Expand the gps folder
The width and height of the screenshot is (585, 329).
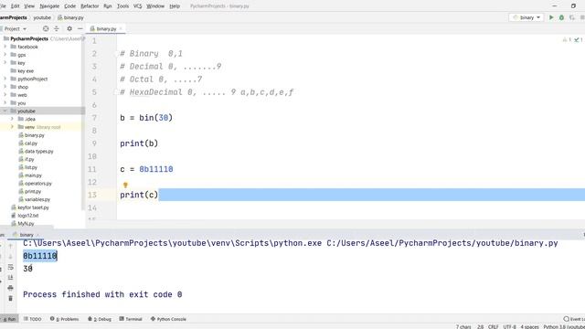point(5,55)
